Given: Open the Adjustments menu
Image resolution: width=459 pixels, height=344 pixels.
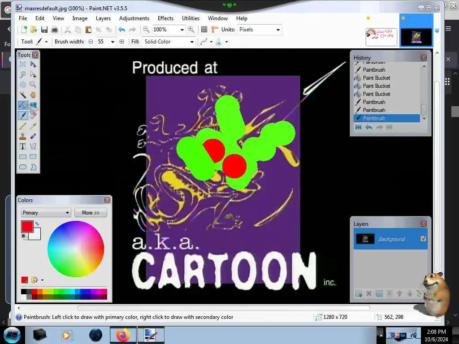Looking at the screenshot, I should click(x=134, y=18).
